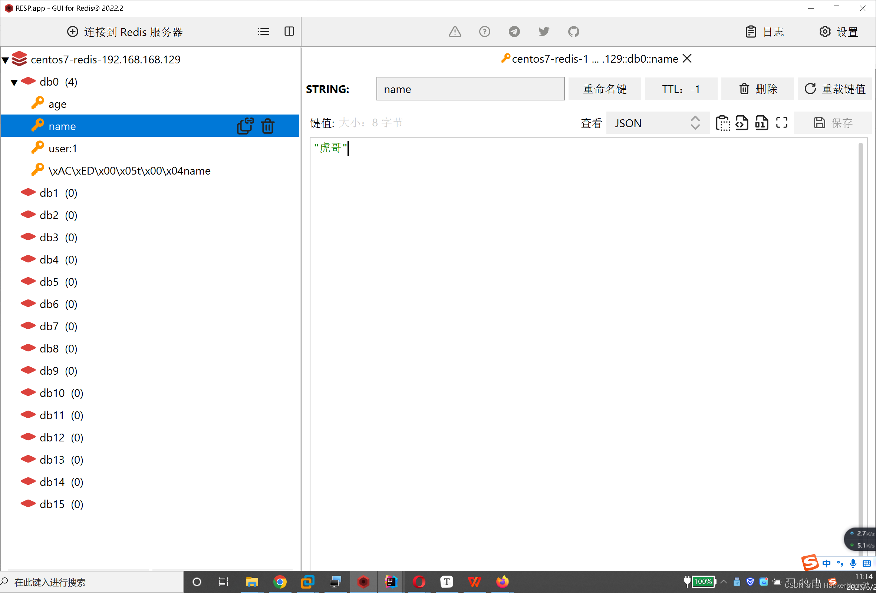Click the warning triangle icon

tap(455, 32)
